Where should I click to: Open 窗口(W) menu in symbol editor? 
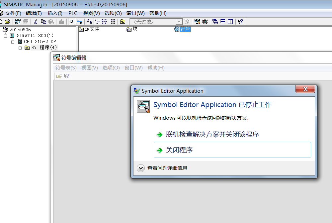tap(133, 68)
